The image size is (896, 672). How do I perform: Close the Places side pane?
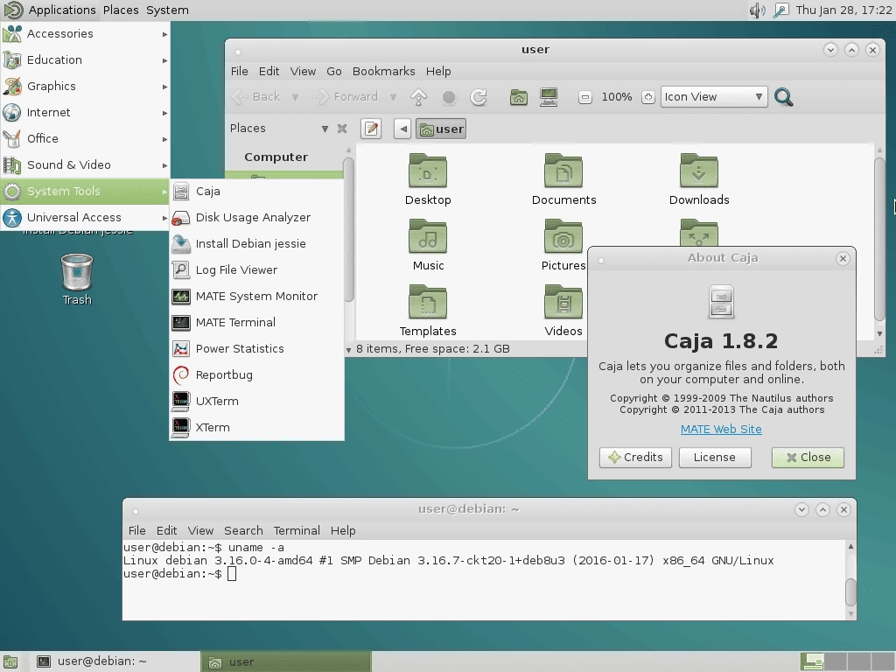[x=342, y=129]
